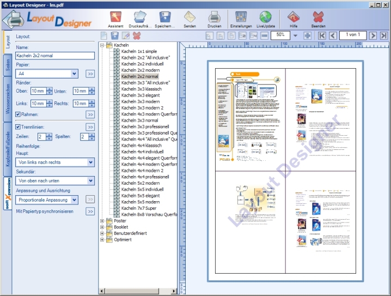Viewport: 391px width, 296px height.
Task: Toggle the Rahmen checkbox
Action: 19,114
